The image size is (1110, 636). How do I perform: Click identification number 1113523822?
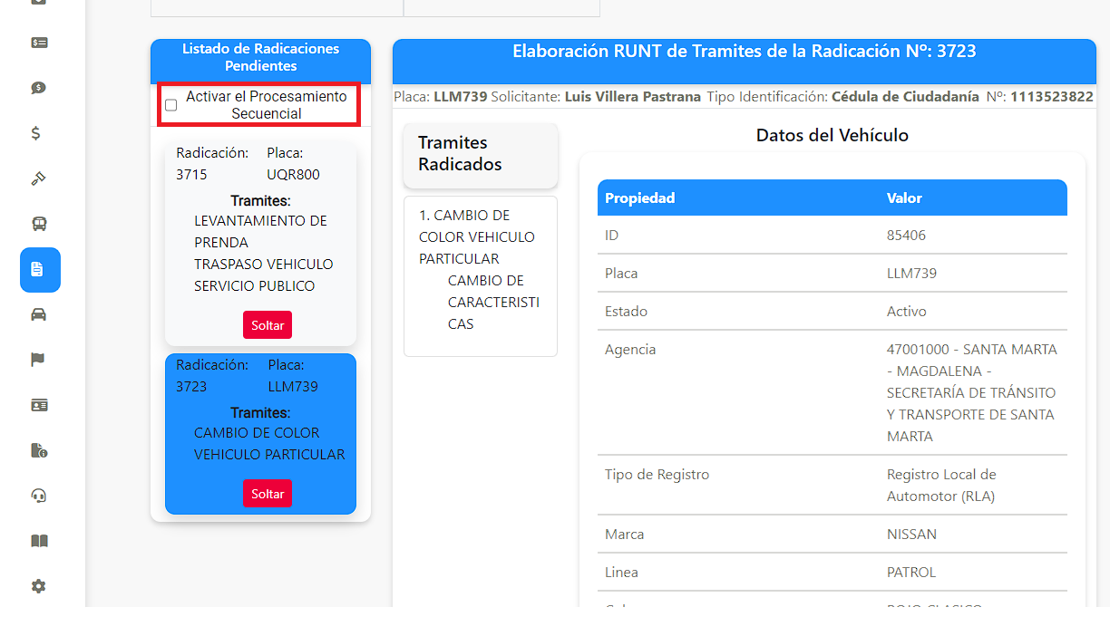(x=1052, y=96)
